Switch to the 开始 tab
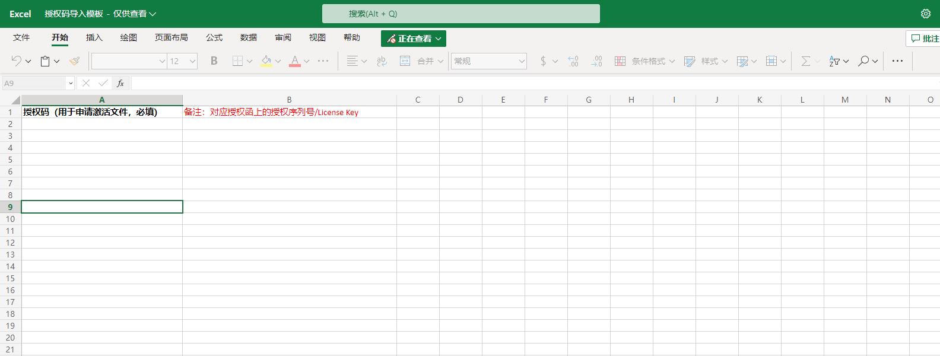This screenshot has width=940, height=356. pos(60,37)
